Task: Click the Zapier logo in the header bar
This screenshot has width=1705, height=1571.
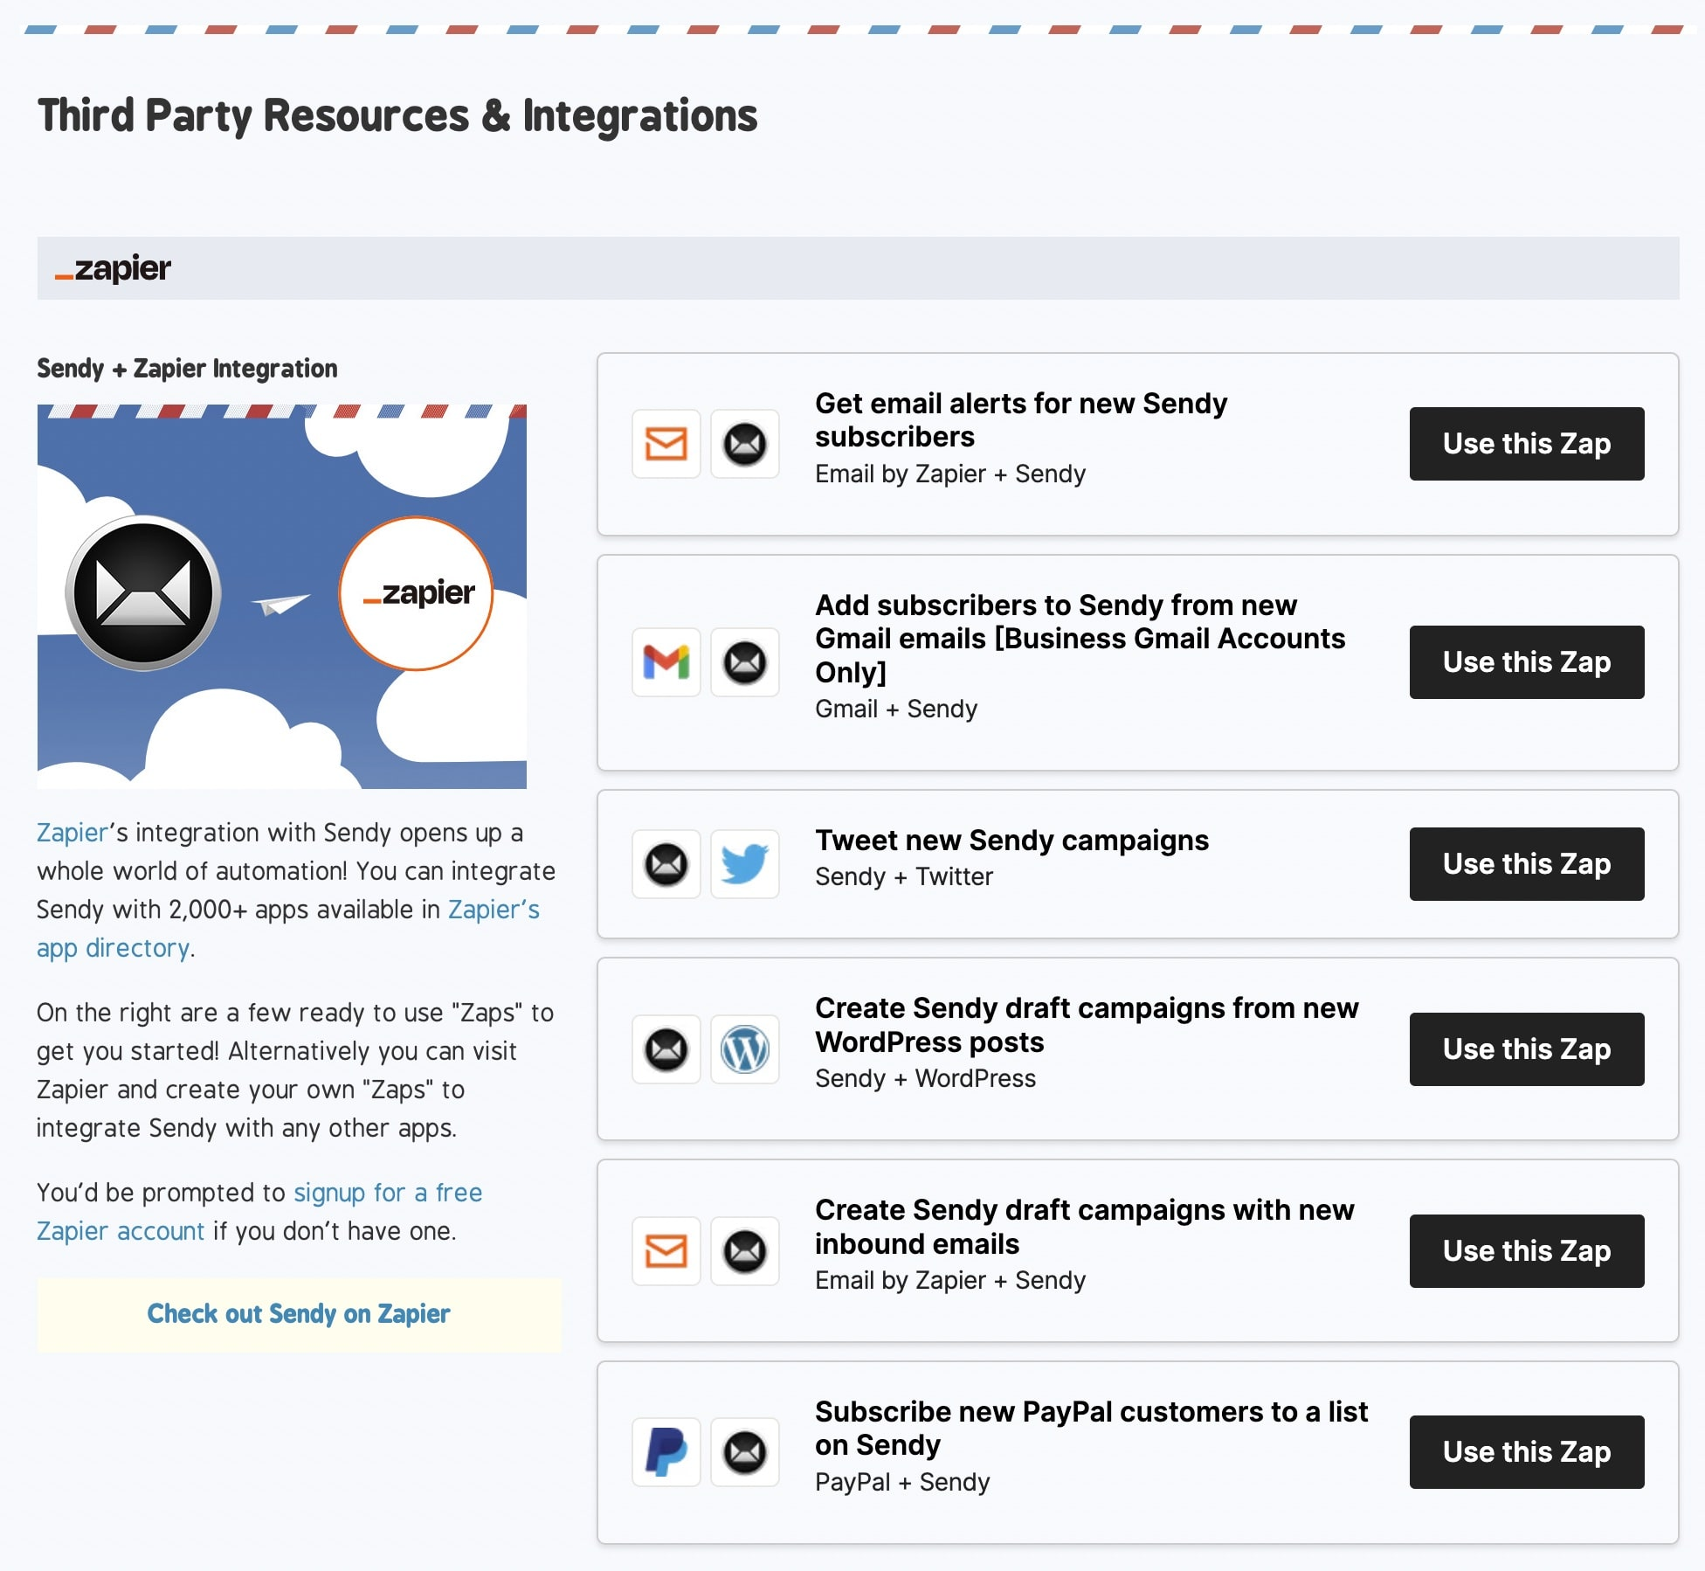Action: coord(113,268)
